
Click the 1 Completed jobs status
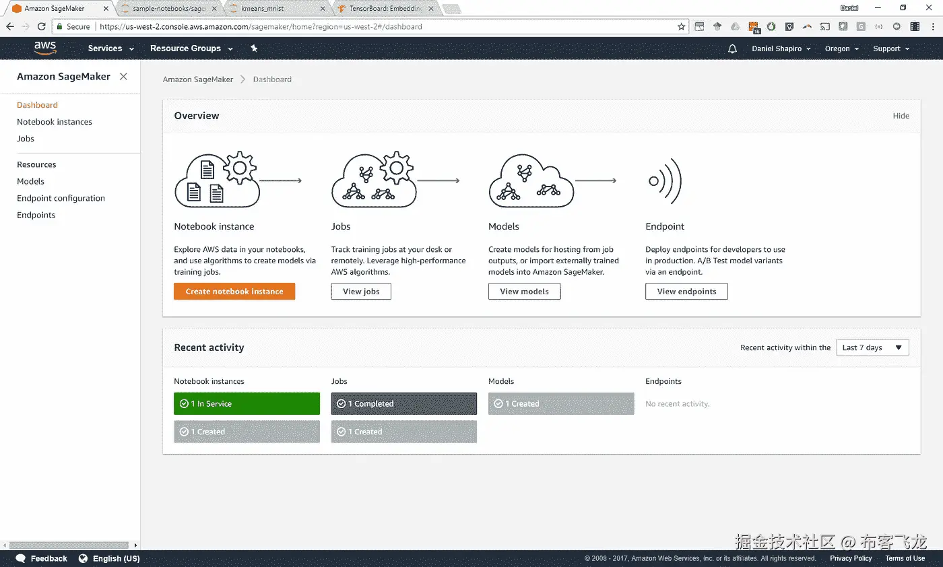coord(404,403)
